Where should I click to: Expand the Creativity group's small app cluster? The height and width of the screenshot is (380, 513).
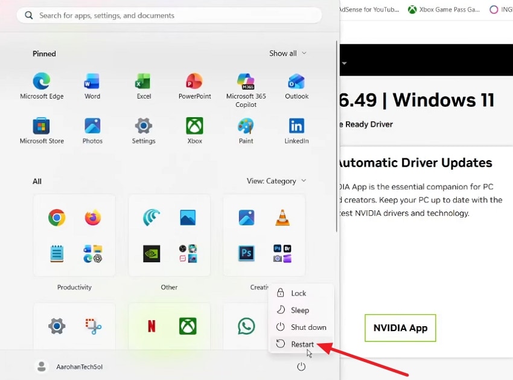pyautogui.click(x=282, y=254)
